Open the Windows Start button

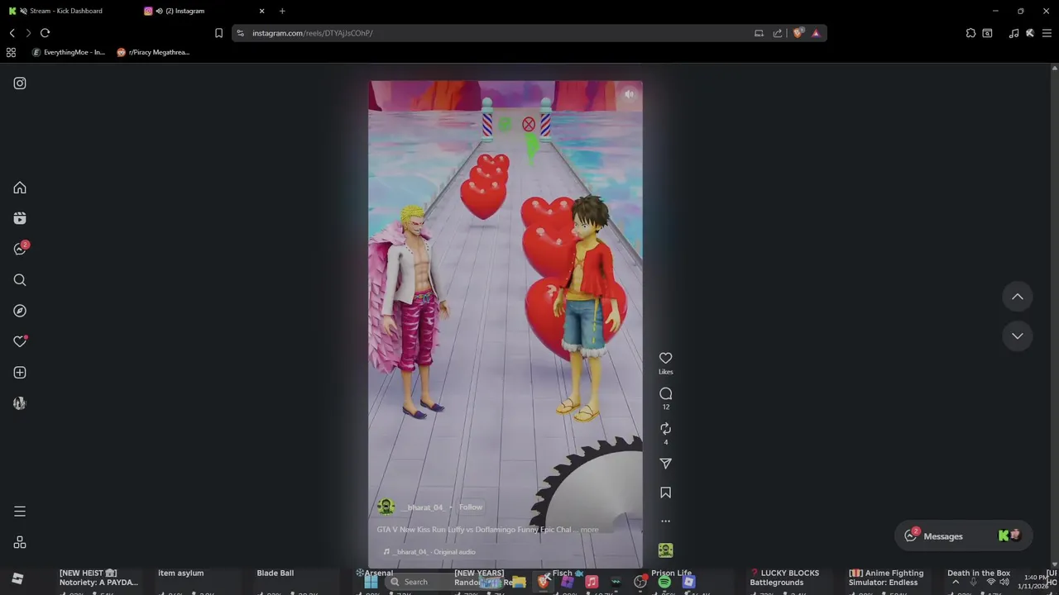click(x=371, y=582)
